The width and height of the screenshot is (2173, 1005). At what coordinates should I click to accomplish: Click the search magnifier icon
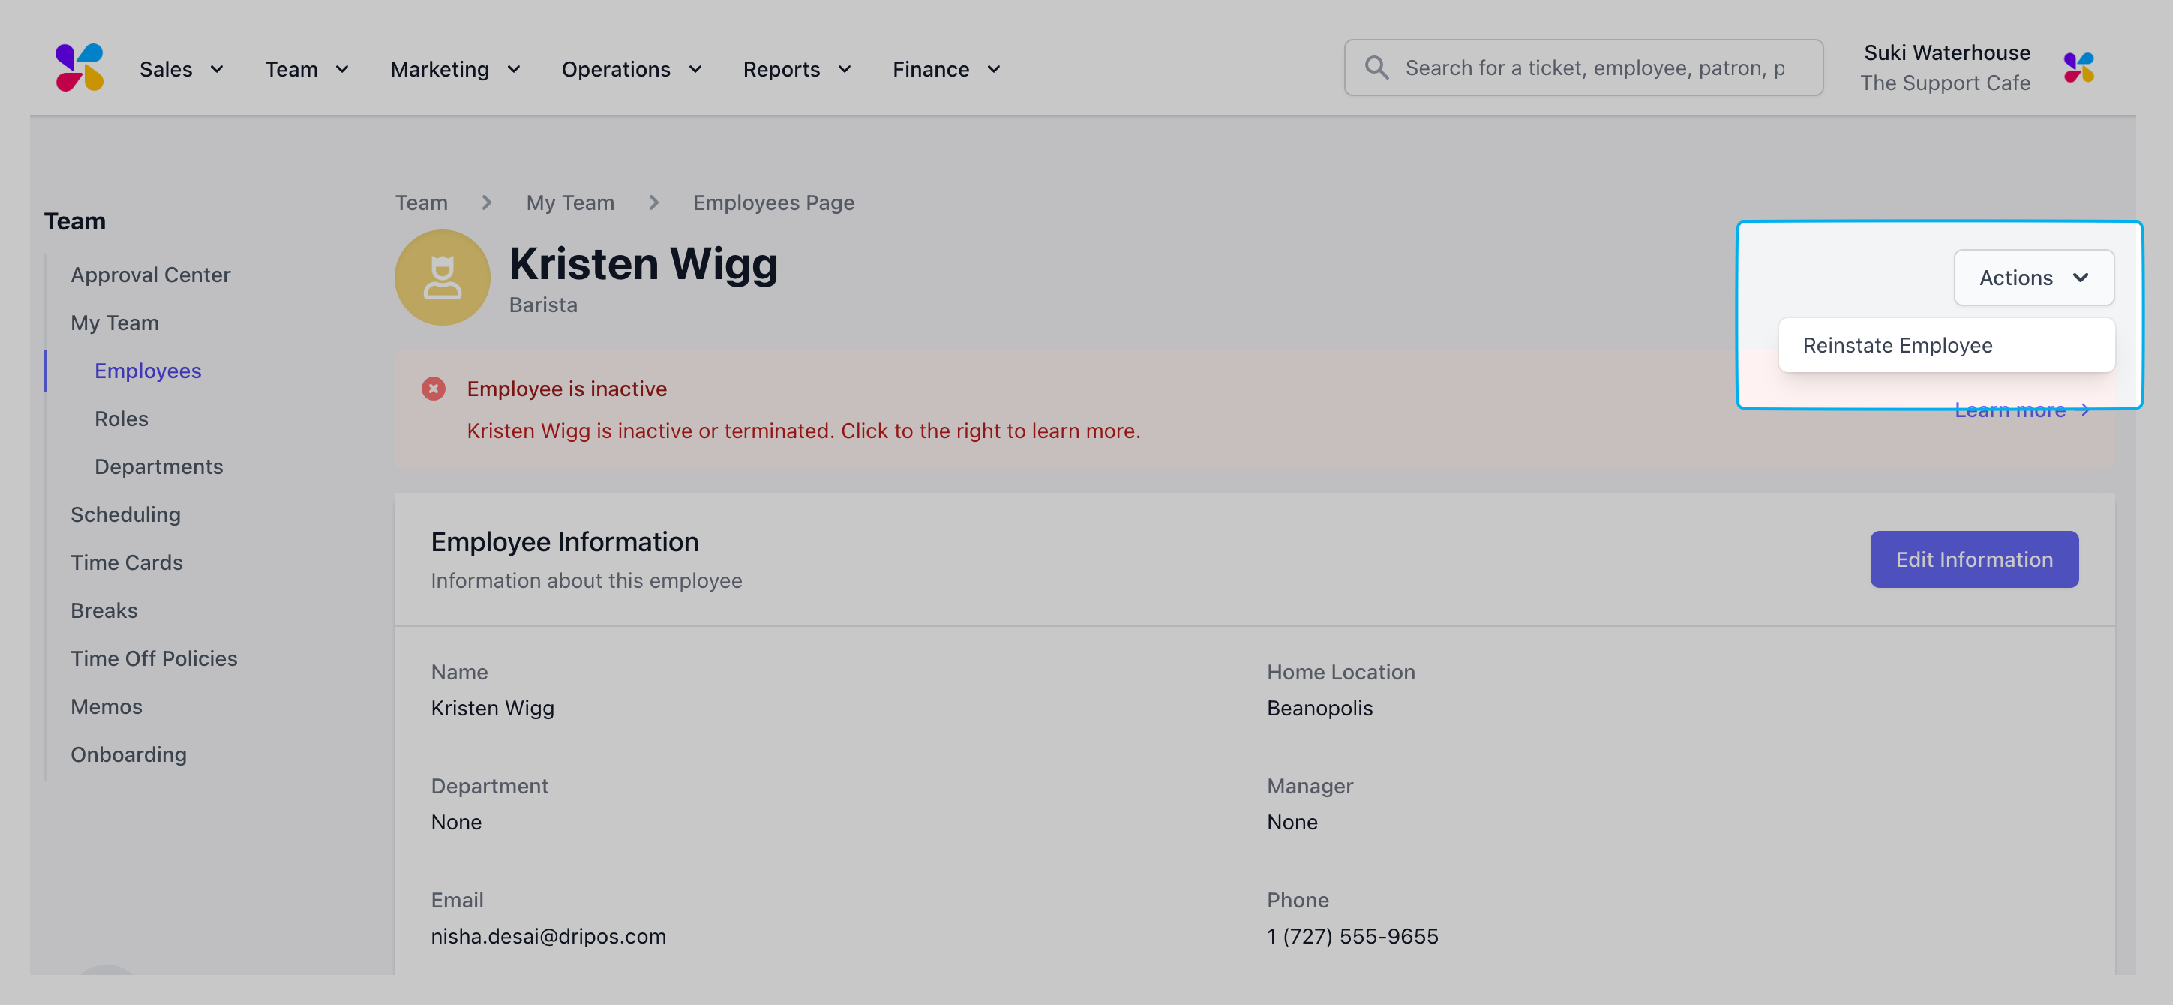(1376, 67)
